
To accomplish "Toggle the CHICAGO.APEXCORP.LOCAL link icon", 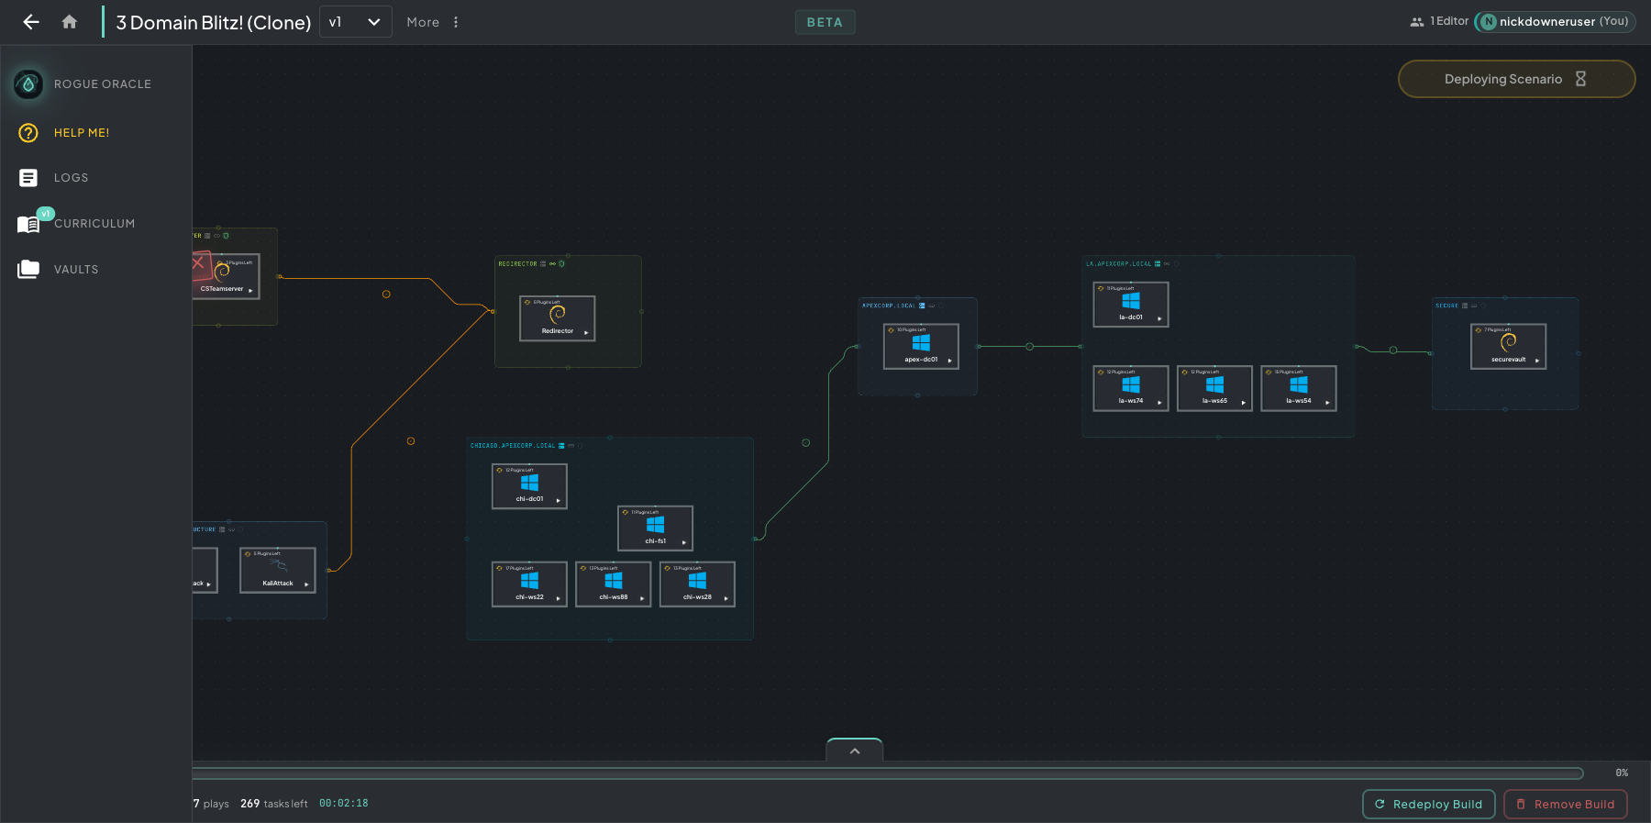I will (x=571, y=446).
